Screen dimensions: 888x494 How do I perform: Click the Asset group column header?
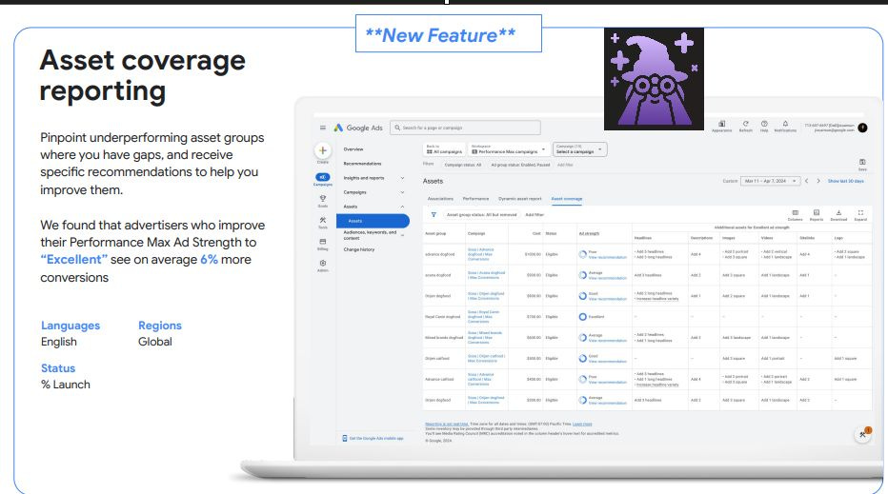tap(435, 234)
